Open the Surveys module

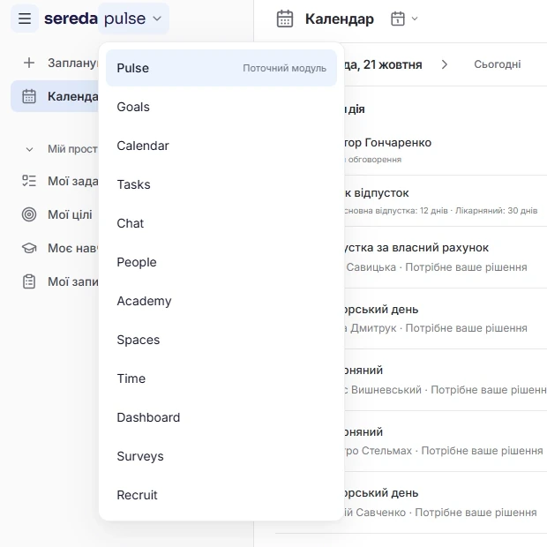(221, 456)
